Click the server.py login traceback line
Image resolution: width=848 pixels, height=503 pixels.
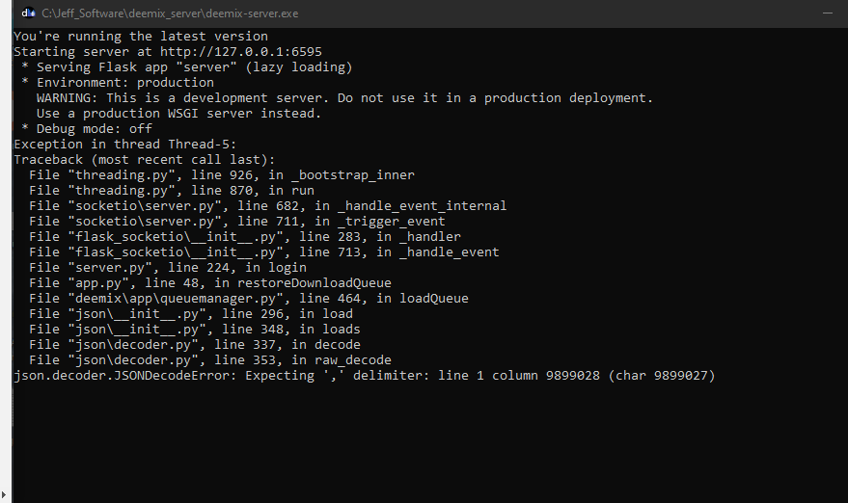point(168,268)
